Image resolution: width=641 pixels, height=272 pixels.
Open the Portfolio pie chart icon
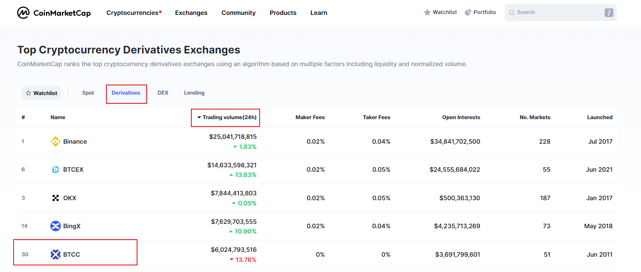pos(468,12)
